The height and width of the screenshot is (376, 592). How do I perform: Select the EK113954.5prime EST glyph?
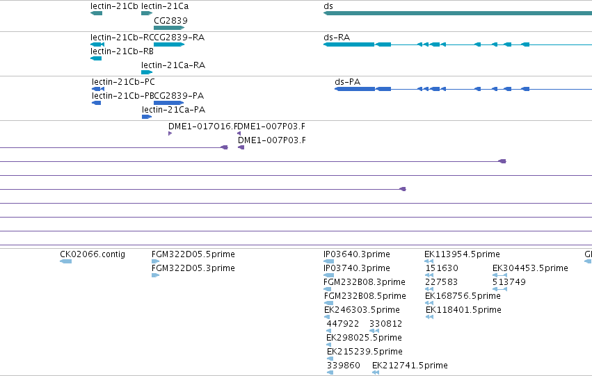[429, 261]
